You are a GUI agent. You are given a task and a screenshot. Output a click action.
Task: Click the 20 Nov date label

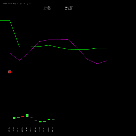[x=18, y=129]
